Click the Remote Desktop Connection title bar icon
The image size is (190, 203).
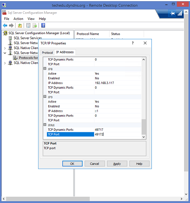click(x=4, y=5)
